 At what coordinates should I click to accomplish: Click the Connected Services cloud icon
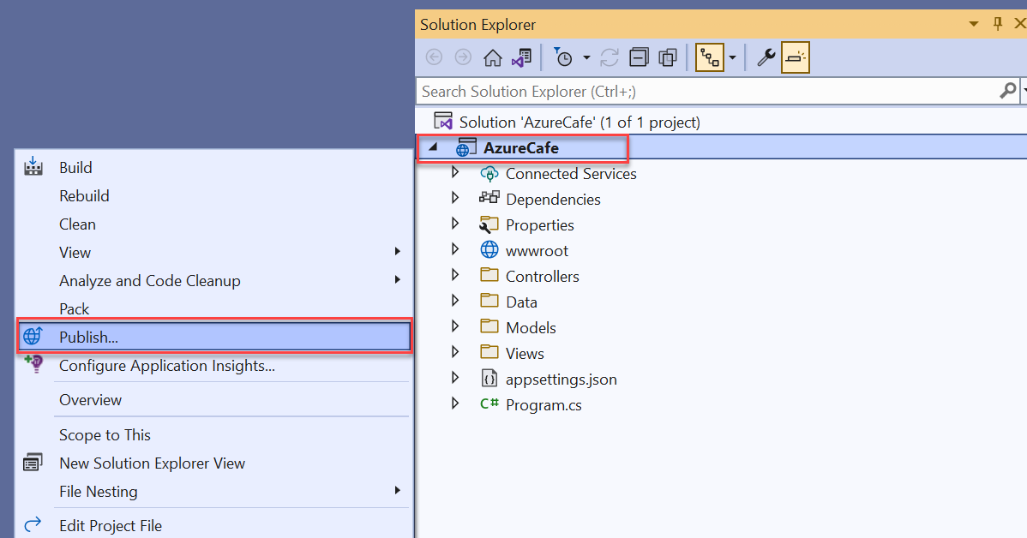(489, 173)
